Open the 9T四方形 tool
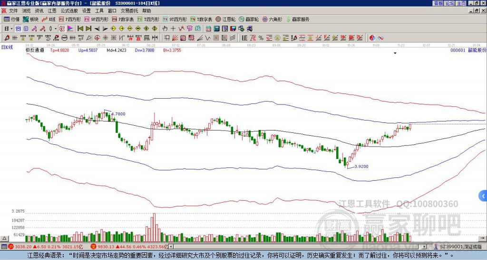The width and height of the screenshot is (487, 260). (175, 19)
